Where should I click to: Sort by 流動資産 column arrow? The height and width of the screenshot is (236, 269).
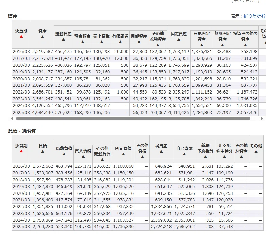pos(64,39)
